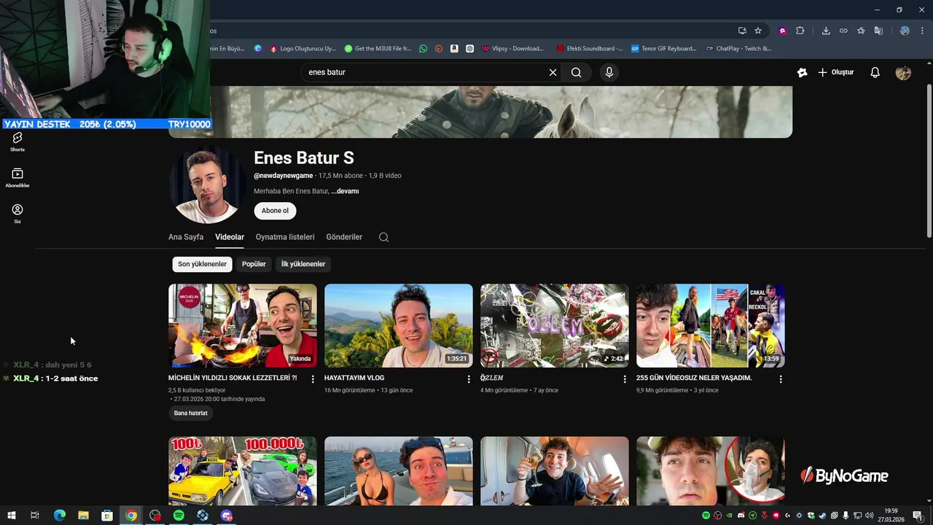Open Shorts in the sidebar

click(x=17, y=141)
